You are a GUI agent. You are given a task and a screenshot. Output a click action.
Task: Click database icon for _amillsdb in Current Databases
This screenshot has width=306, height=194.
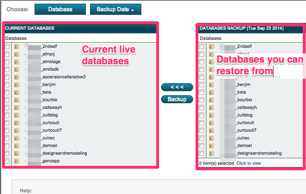click(x=17, y=69)
